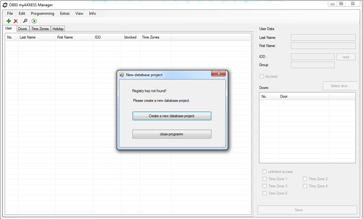The width and height of the screenshot is (363, 219).
Task: Enable the Time Zone 1 checkbox
Action: (265, 179)
